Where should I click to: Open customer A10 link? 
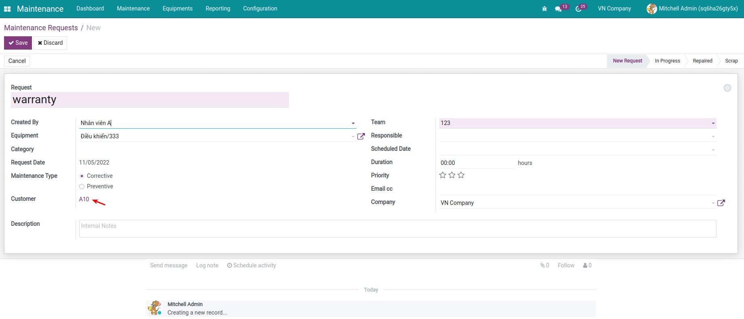(x=84, y=199)
